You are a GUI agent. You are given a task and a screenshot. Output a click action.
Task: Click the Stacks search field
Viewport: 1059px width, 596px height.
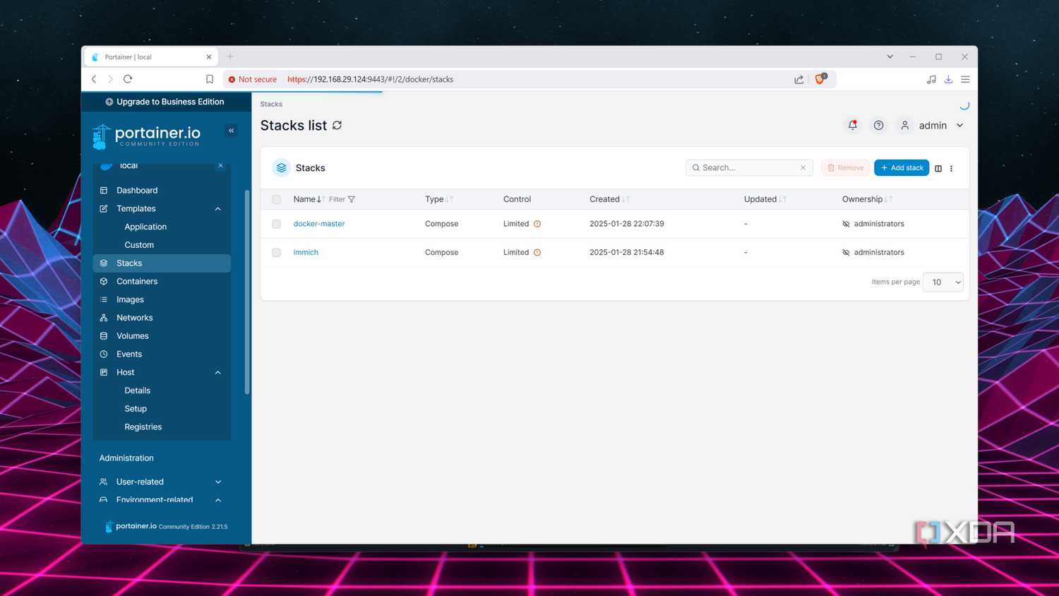(x=749, y=167)
